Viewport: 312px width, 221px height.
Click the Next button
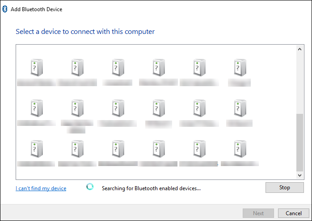coord(258,213)
